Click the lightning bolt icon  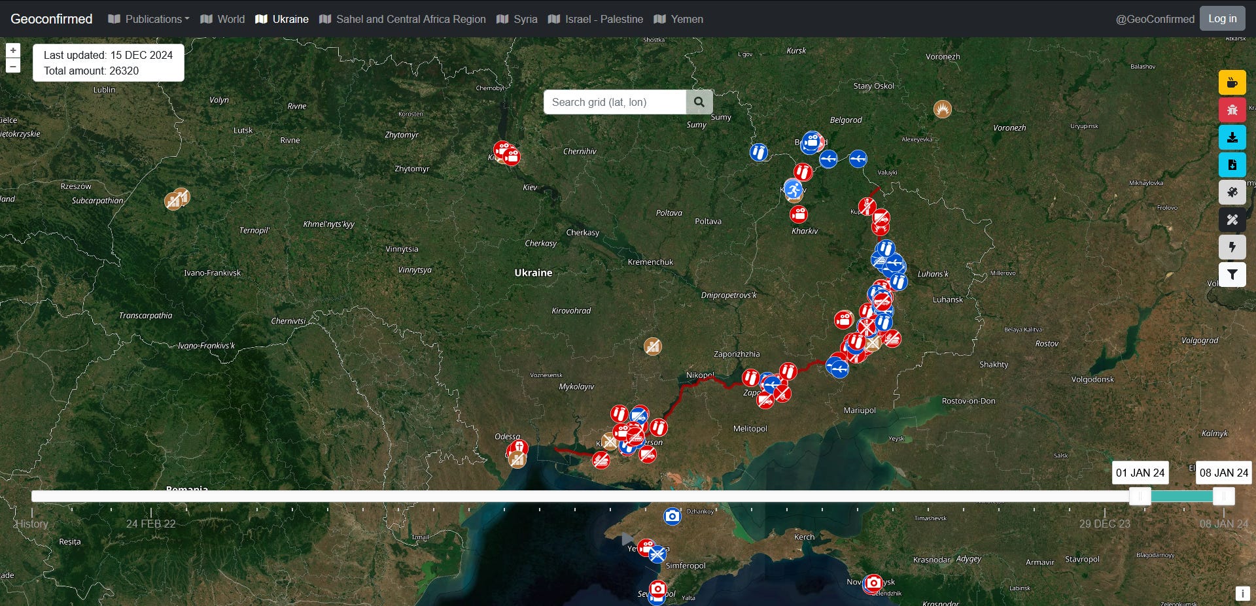pyautogui.click(x=1232, y=247)
